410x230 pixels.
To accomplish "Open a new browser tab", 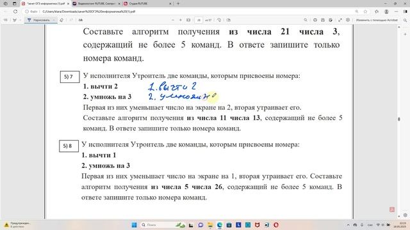I will (x=178, y=4).
